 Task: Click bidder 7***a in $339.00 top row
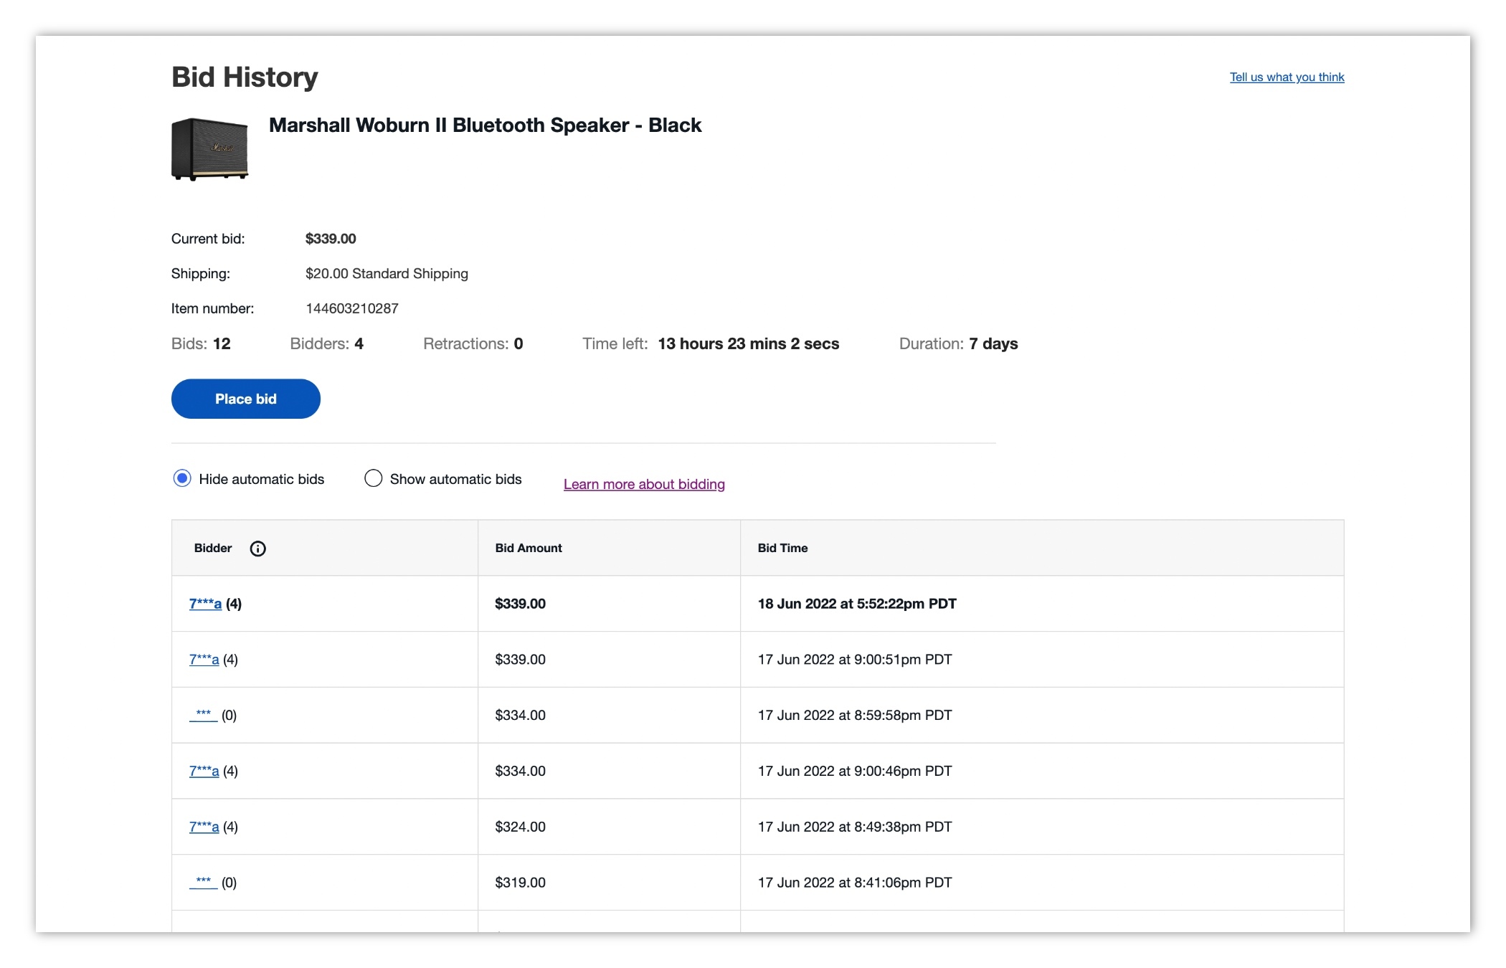(x=205, y=604)
